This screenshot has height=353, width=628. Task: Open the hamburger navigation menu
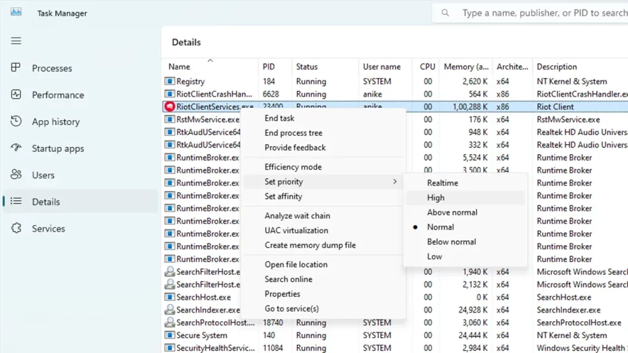coord(16,41)
